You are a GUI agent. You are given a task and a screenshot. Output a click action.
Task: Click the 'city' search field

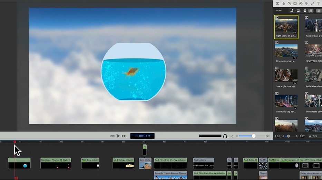(315, 136)
